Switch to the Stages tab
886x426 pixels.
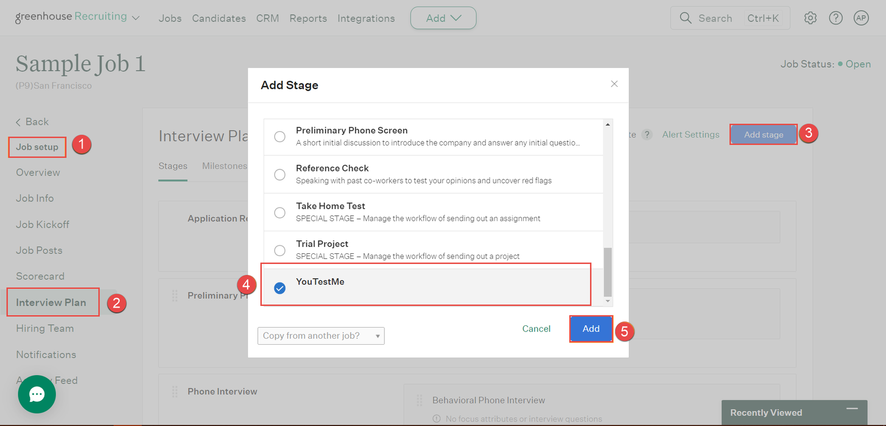point(173,166)
